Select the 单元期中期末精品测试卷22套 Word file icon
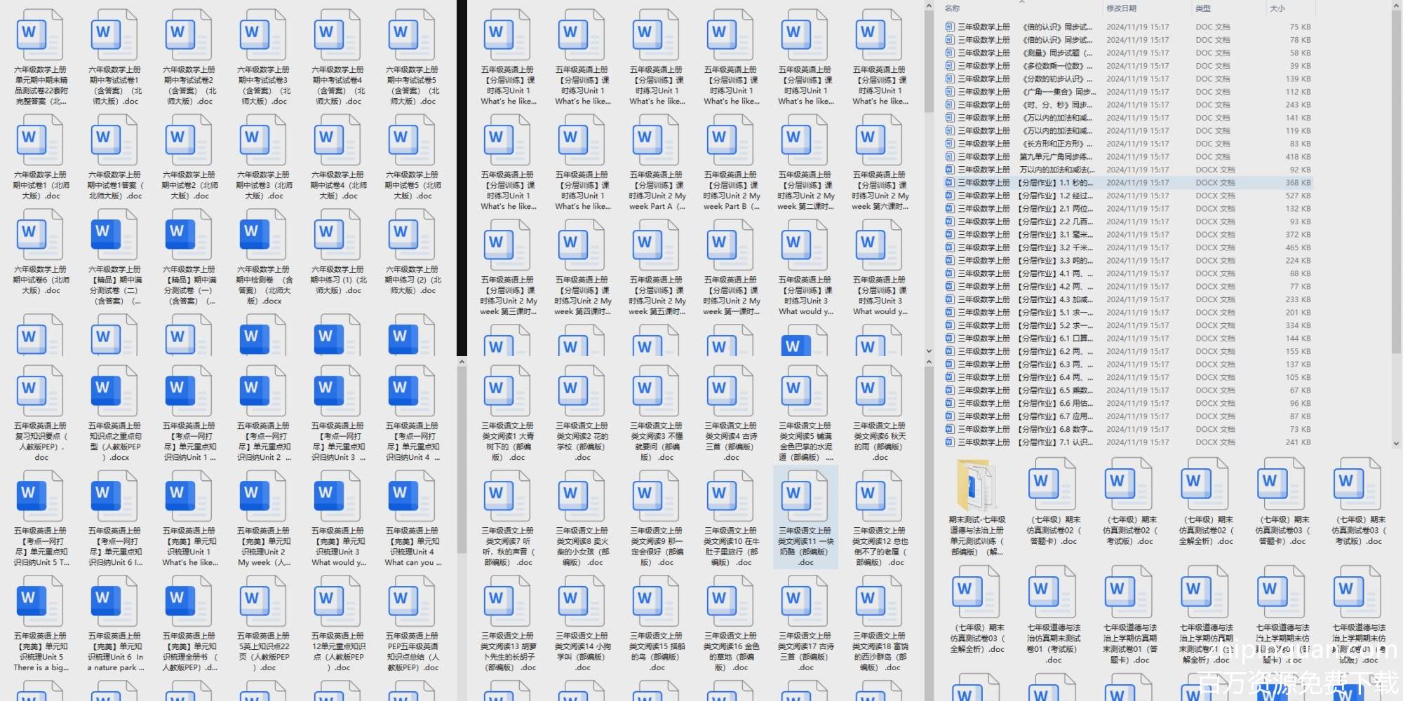This screenshot has width=1403, height=701. tap(39, 35)
